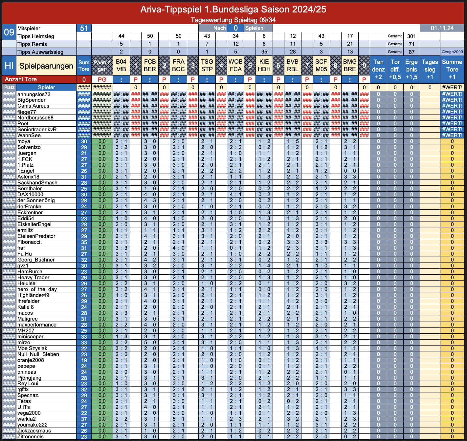Image resolution: width=467 pixels, height=441 pixels.
Task: Click the 'Sum Tore' column header
Action: pos(84,66)
